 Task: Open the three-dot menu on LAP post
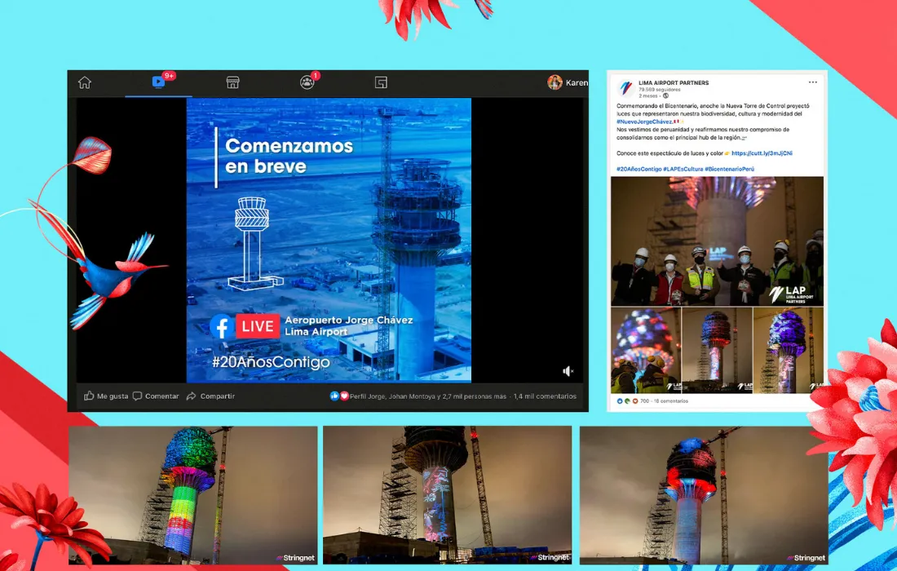coord(812,82)
